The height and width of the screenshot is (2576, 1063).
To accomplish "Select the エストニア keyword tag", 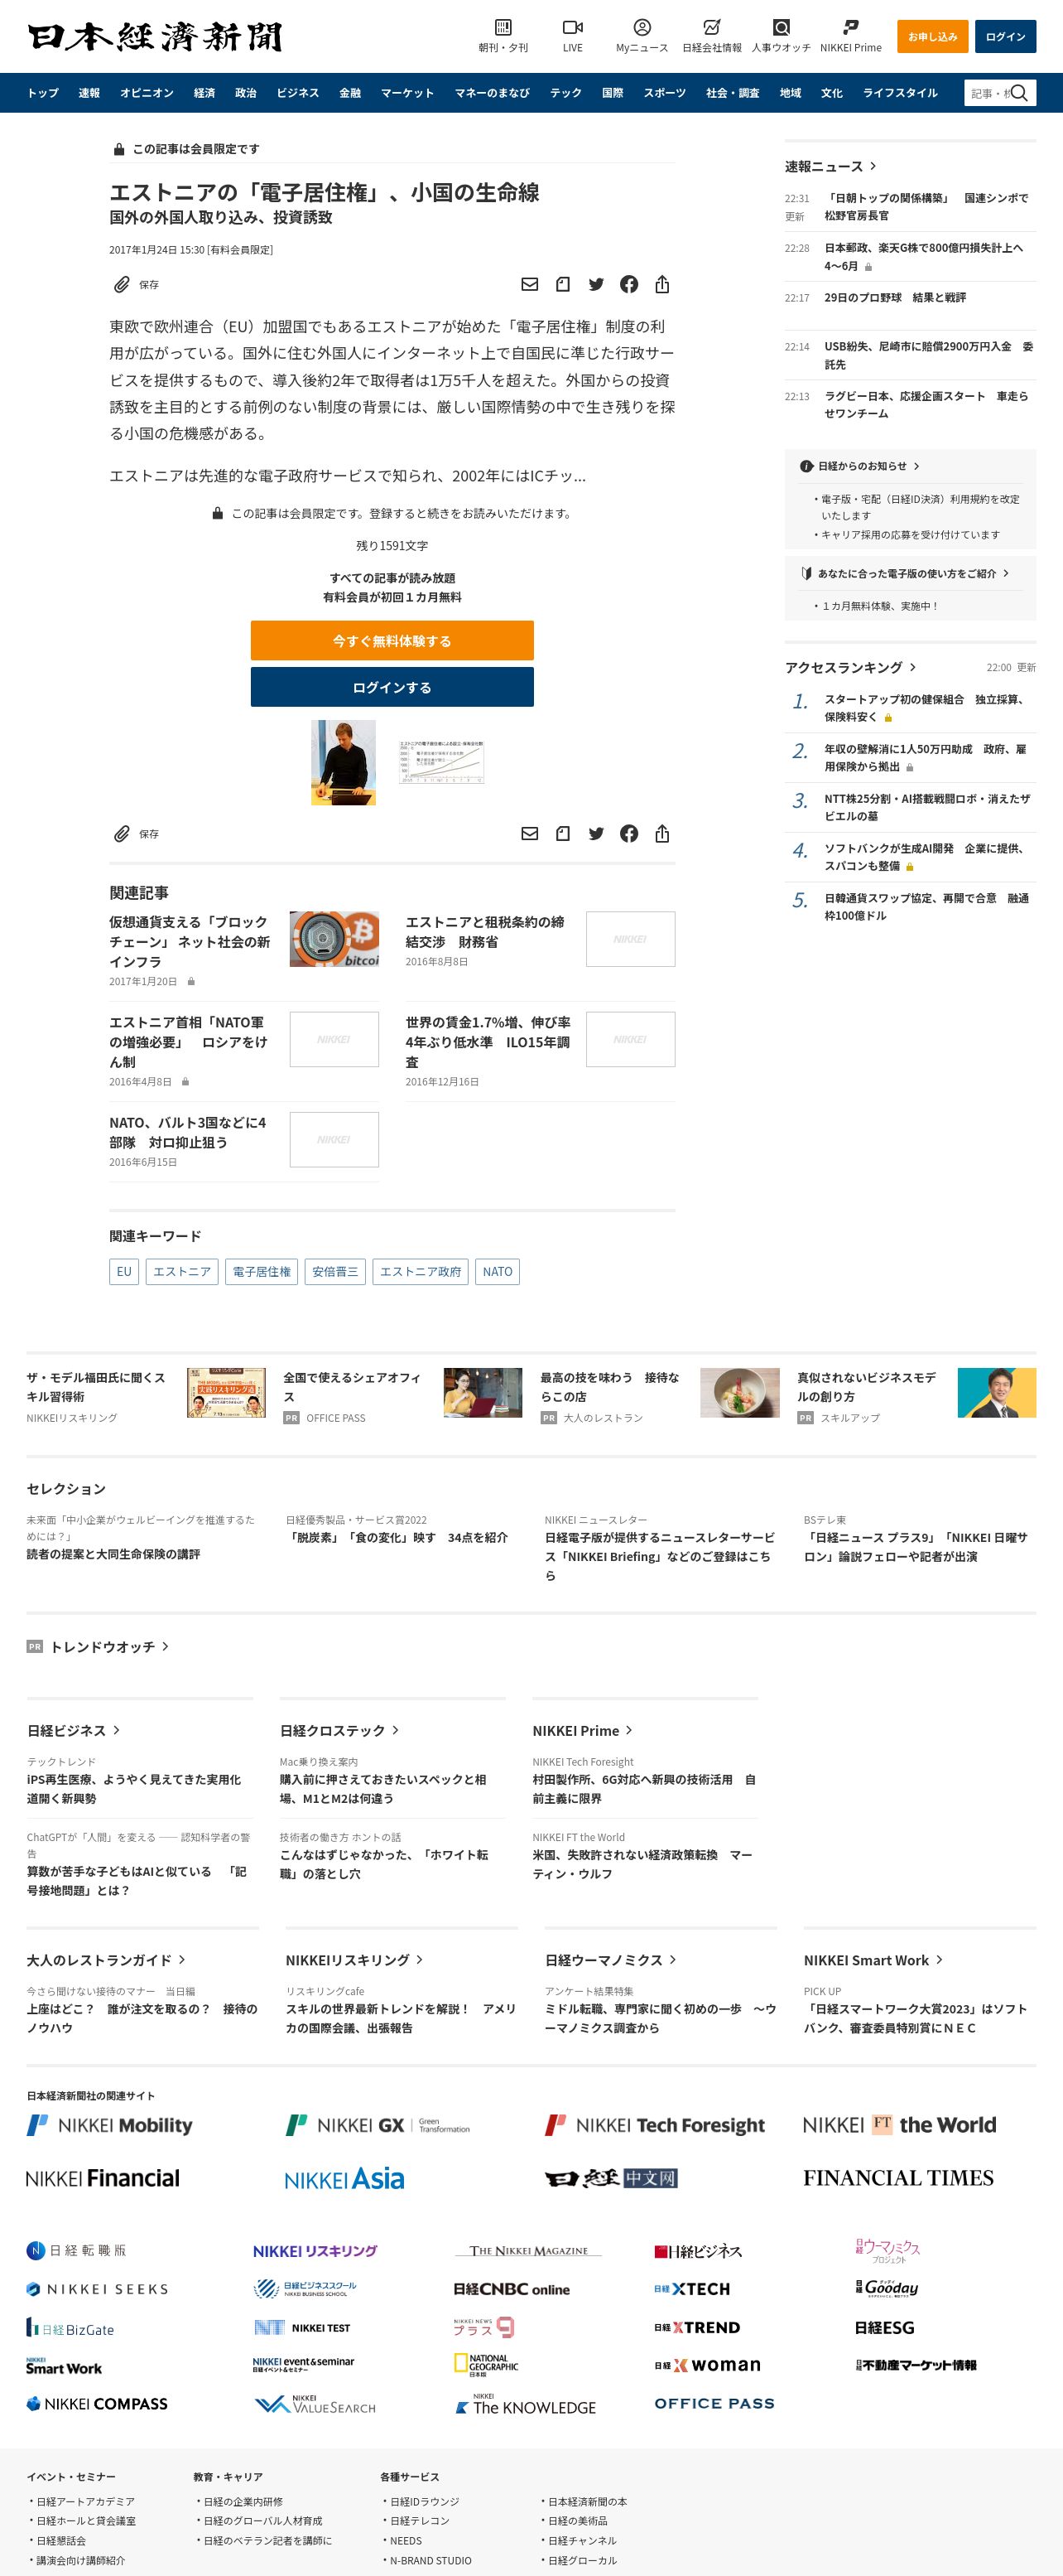I will [x=182, y=1272].
